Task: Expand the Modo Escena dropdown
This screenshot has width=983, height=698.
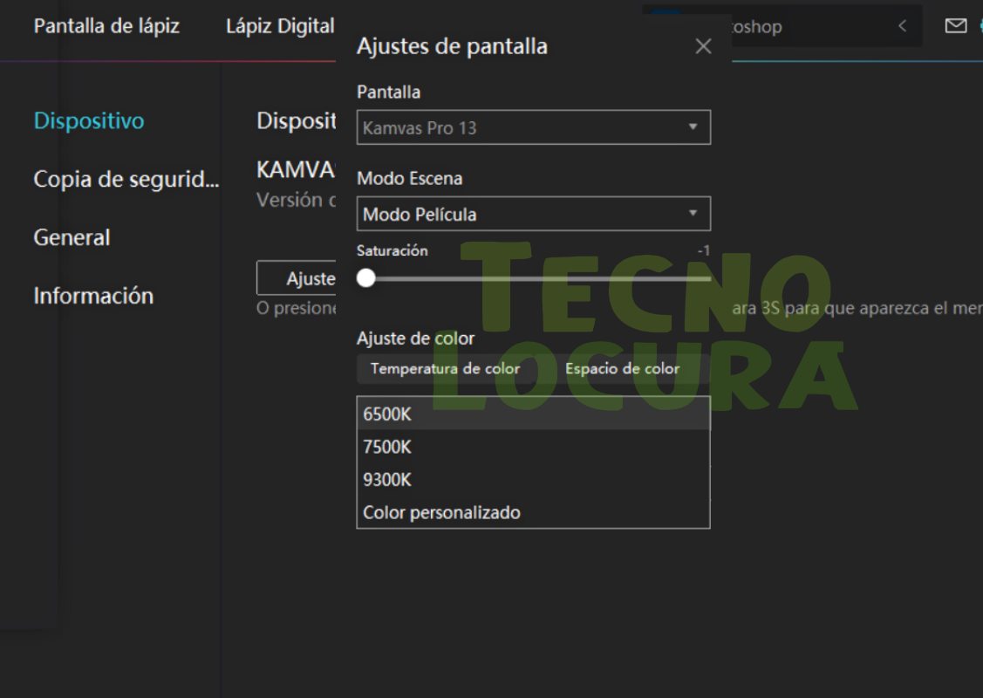Action: pos(534,214)
